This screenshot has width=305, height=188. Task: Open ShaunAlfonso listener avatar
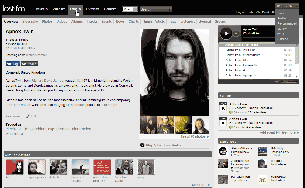[223, 151]
